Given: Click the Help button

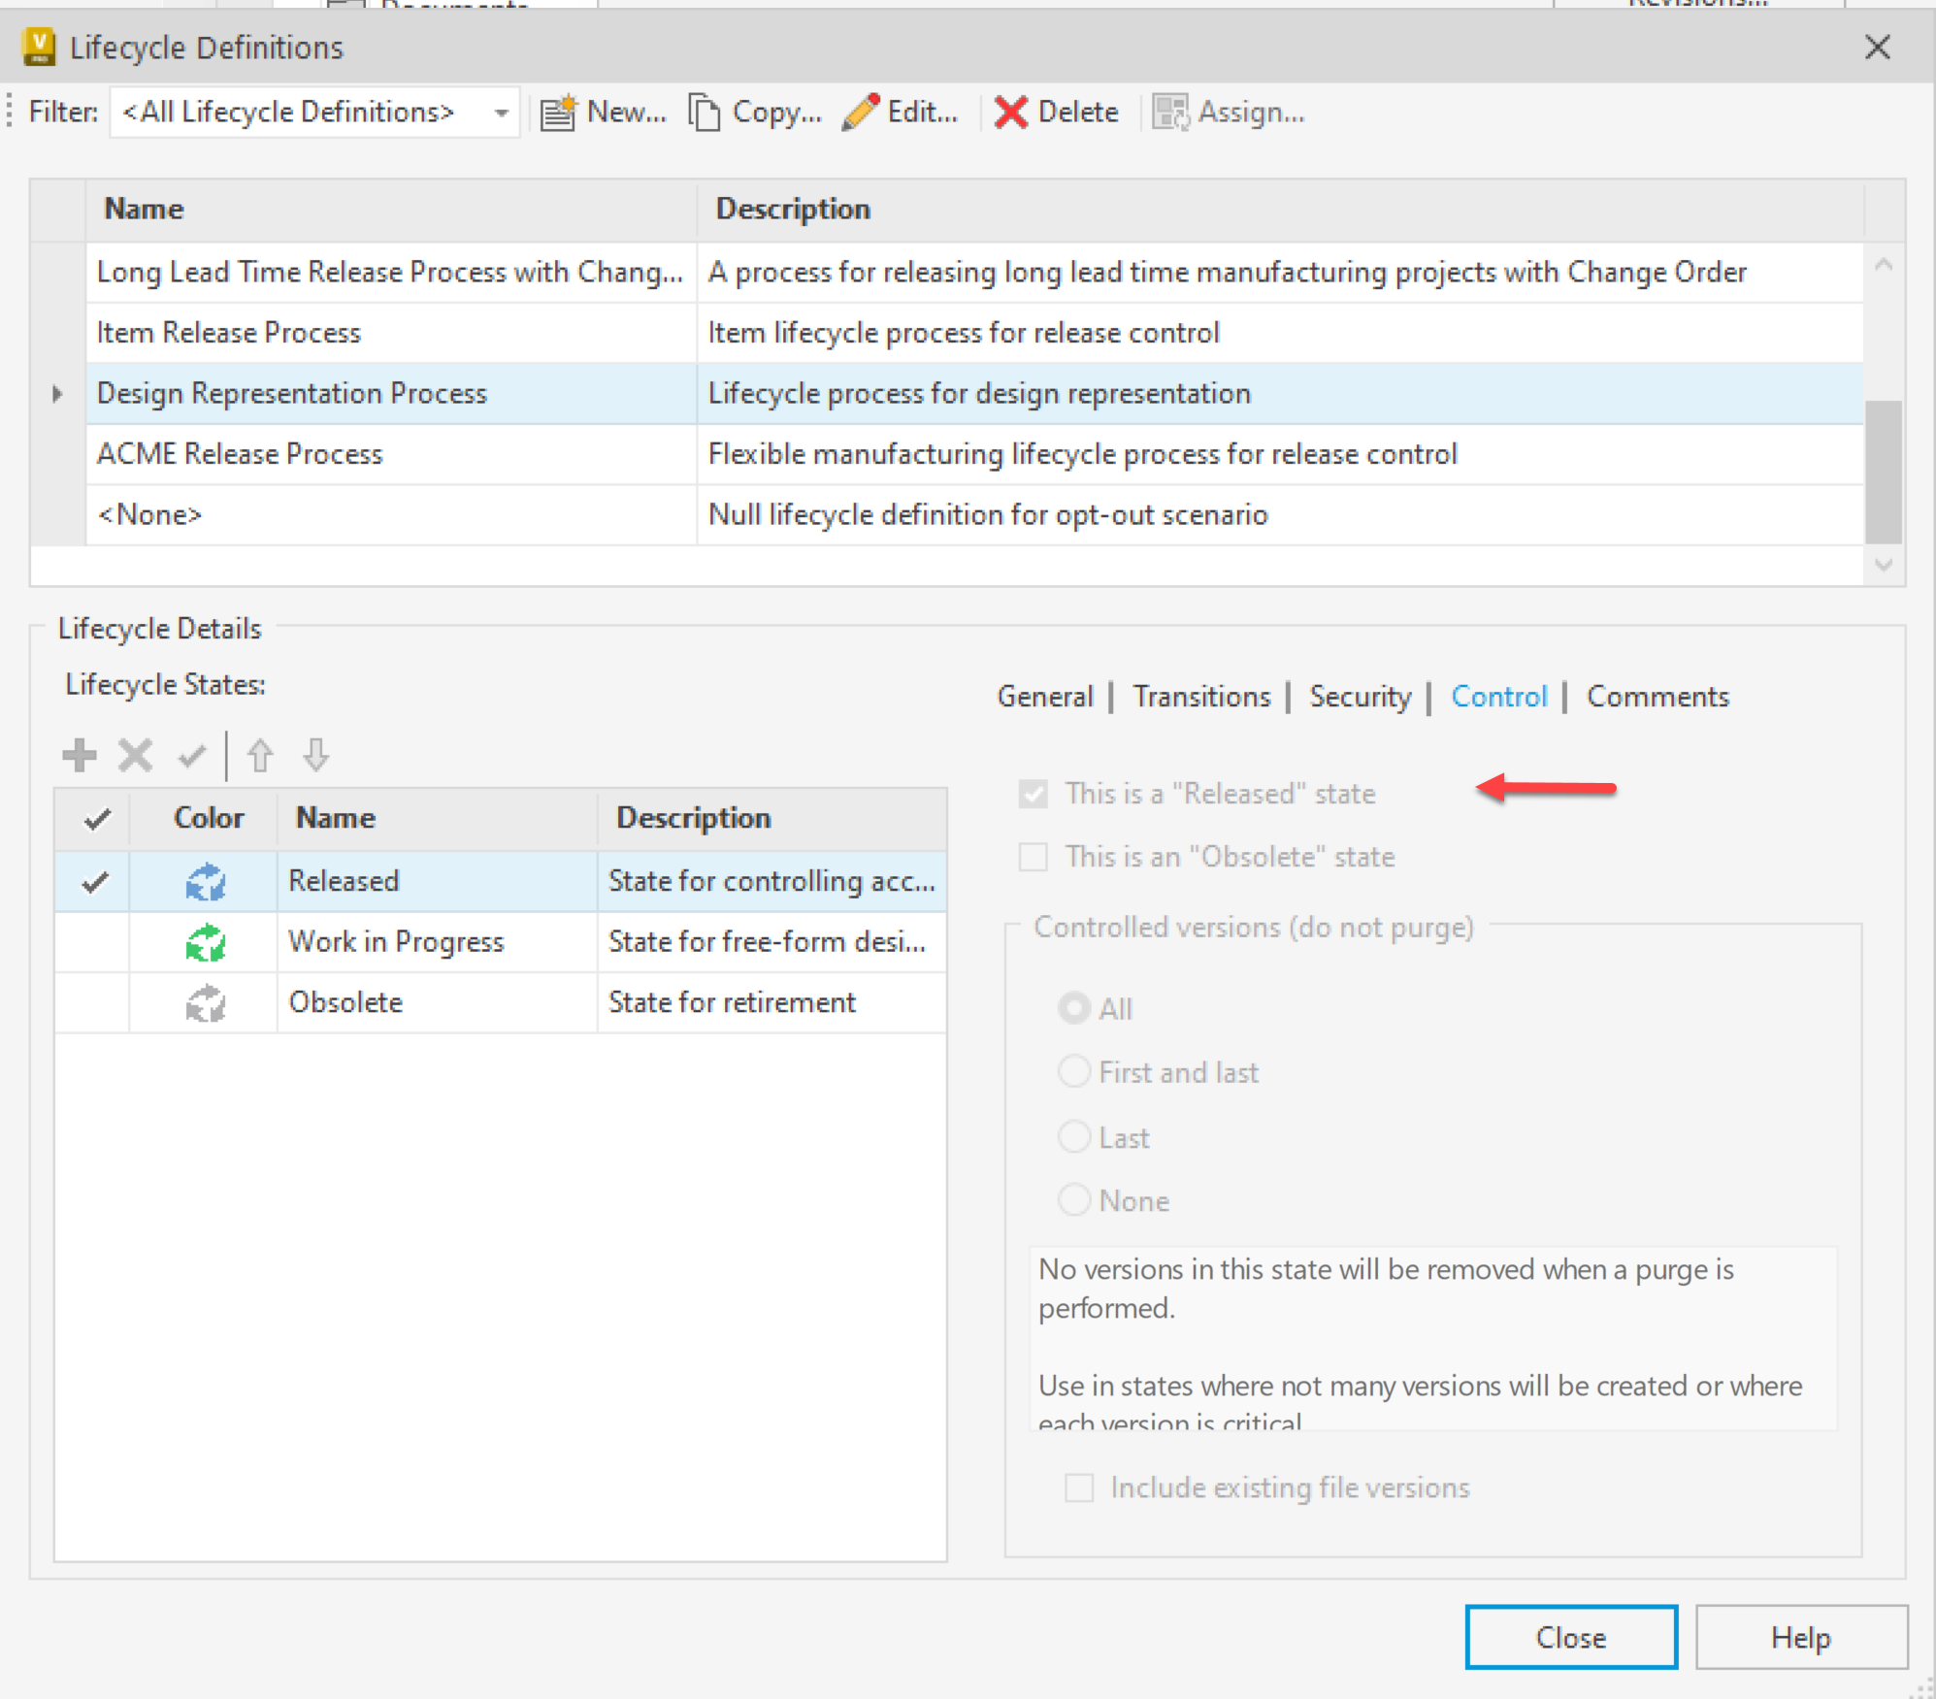Looking at the screenshot, I should pos(1800,1637).
